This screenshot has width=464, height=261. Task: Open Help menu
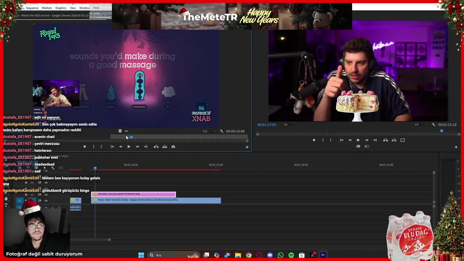[96, 8]
